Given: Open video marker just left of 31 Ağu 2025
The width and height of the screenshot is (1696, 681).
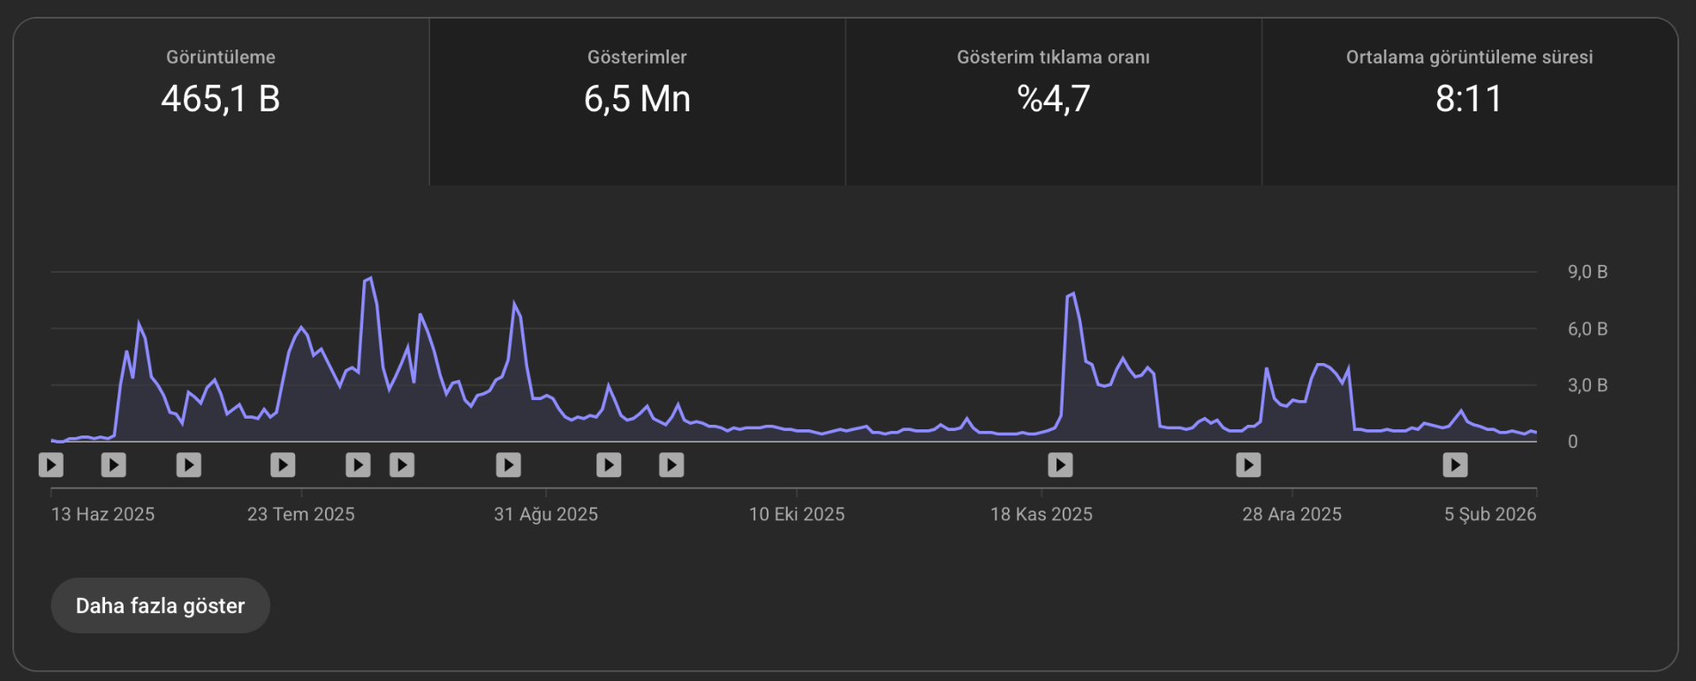Looking at the screenshot, I should click(x=509, y=465).
